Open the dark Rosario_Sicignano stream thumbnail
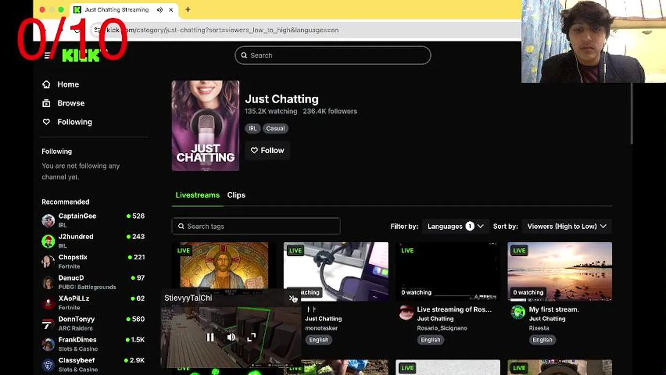The image size is (666, 375). [x=448, y=271]
